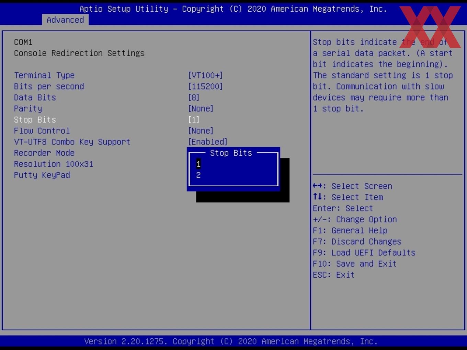Select the Recorder Mode setting
Screen dimensions: 467x350
tap(44, 153)
